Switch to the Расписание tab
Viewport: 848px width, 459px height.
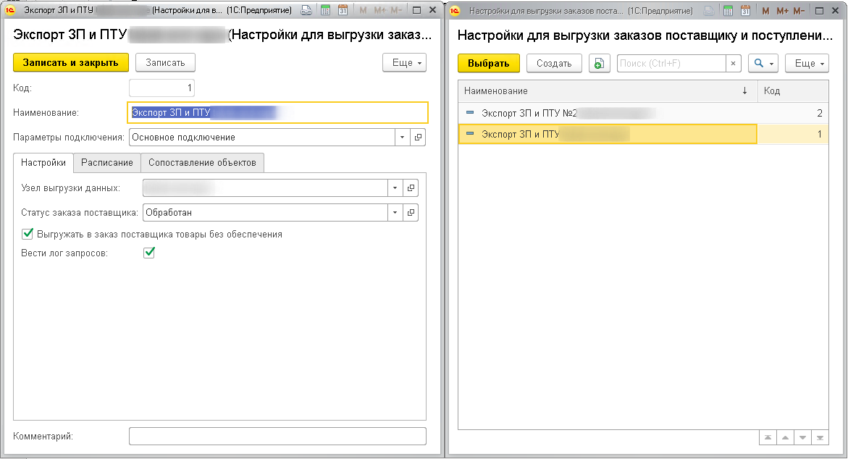(106, 162)
